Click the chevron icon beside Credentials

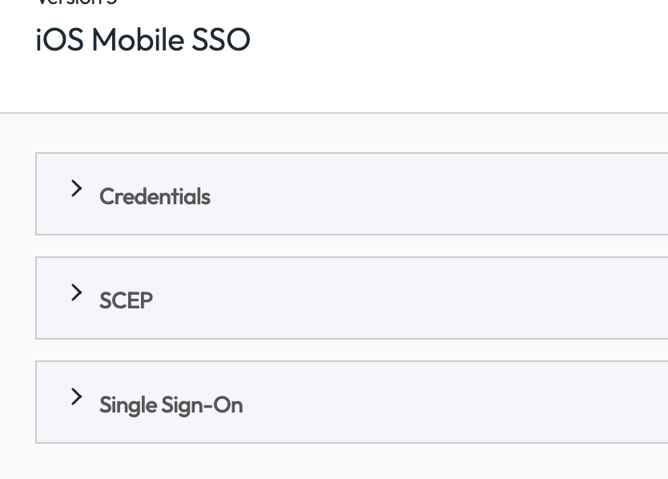click(77, 188)
